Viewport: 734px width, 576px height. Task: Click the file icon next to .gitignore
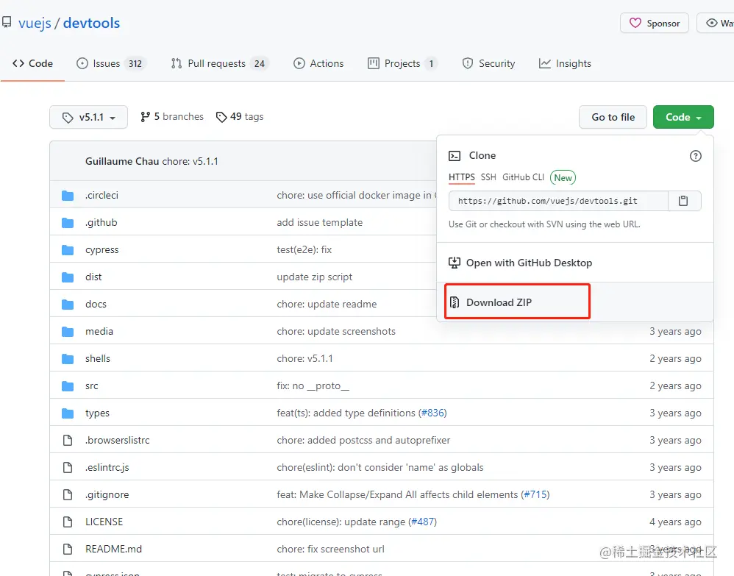tap(68, 494)
